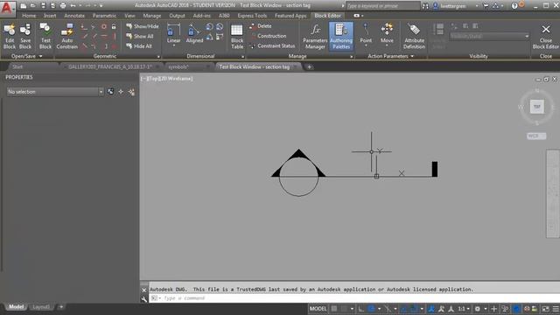Click Hide All geometric constraints

pos(139,46)
